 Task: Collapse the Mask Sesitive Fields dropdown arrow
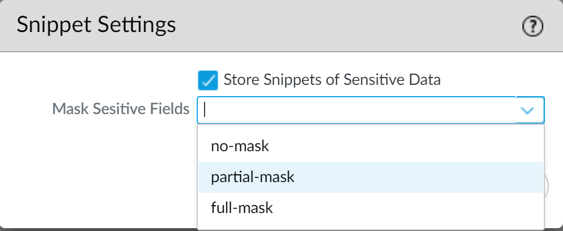pyautogui.click(x=528, y=110)
